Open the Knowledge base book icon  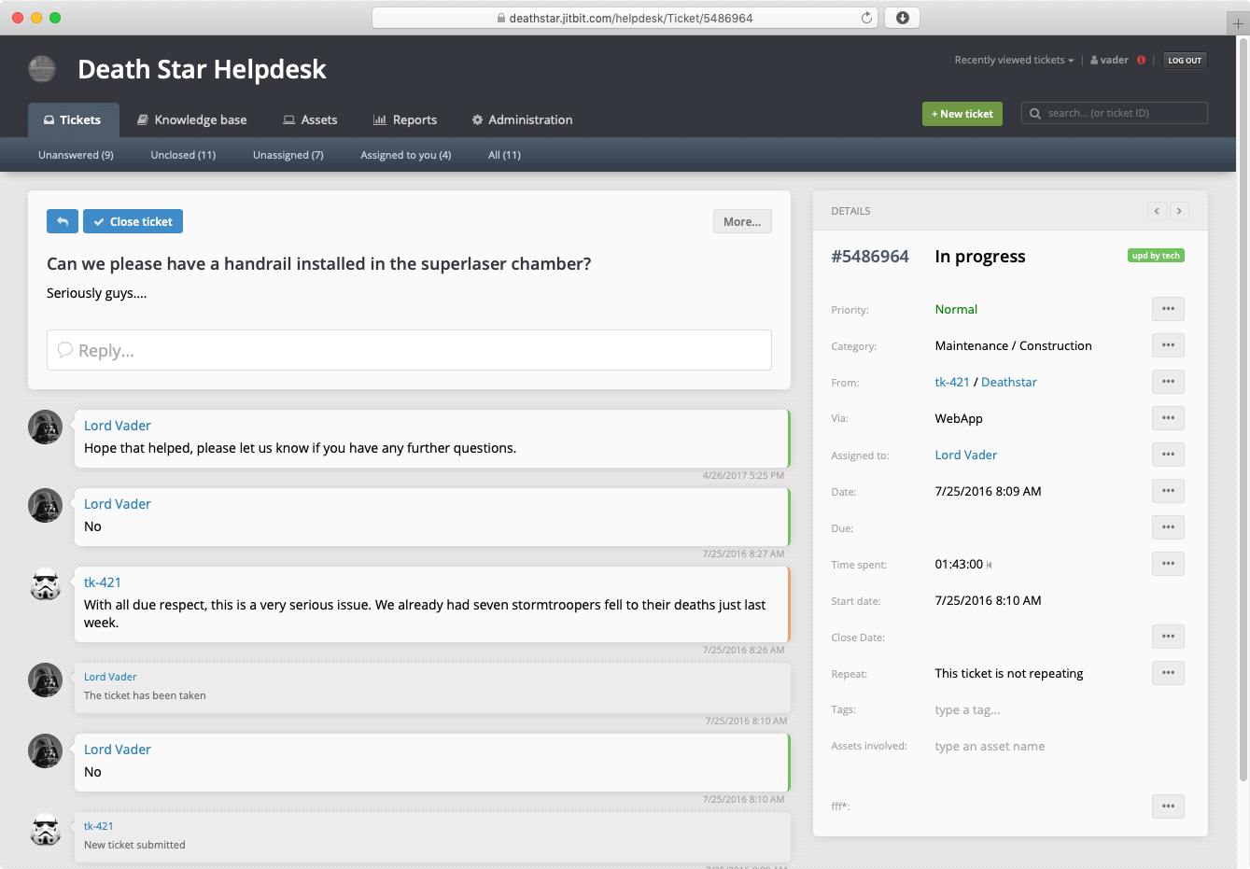click(x=142, y=119)
